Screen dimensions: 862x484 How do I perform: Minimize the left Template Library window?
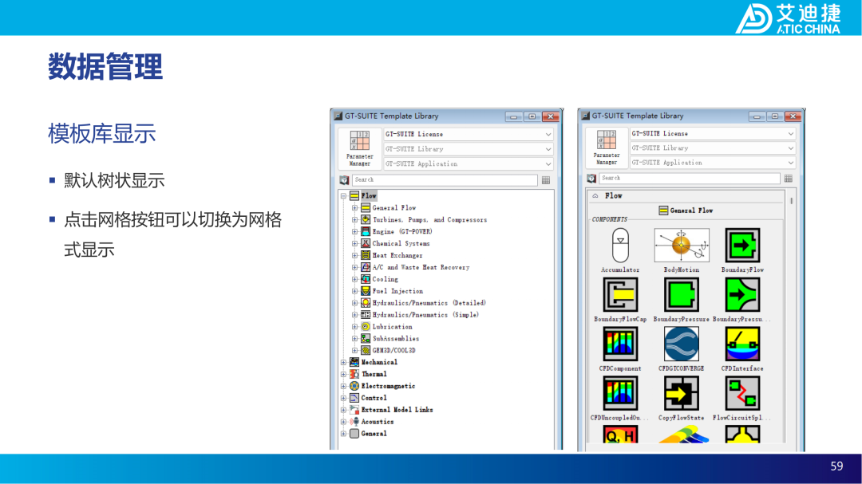513,116
